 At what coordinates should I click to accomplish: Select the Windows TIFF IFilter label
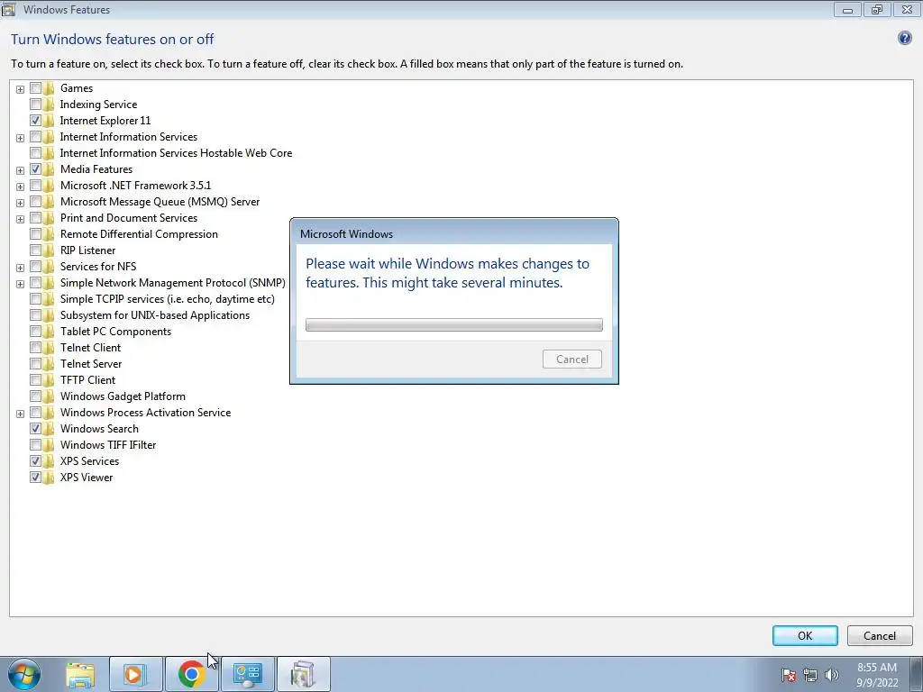108,445
